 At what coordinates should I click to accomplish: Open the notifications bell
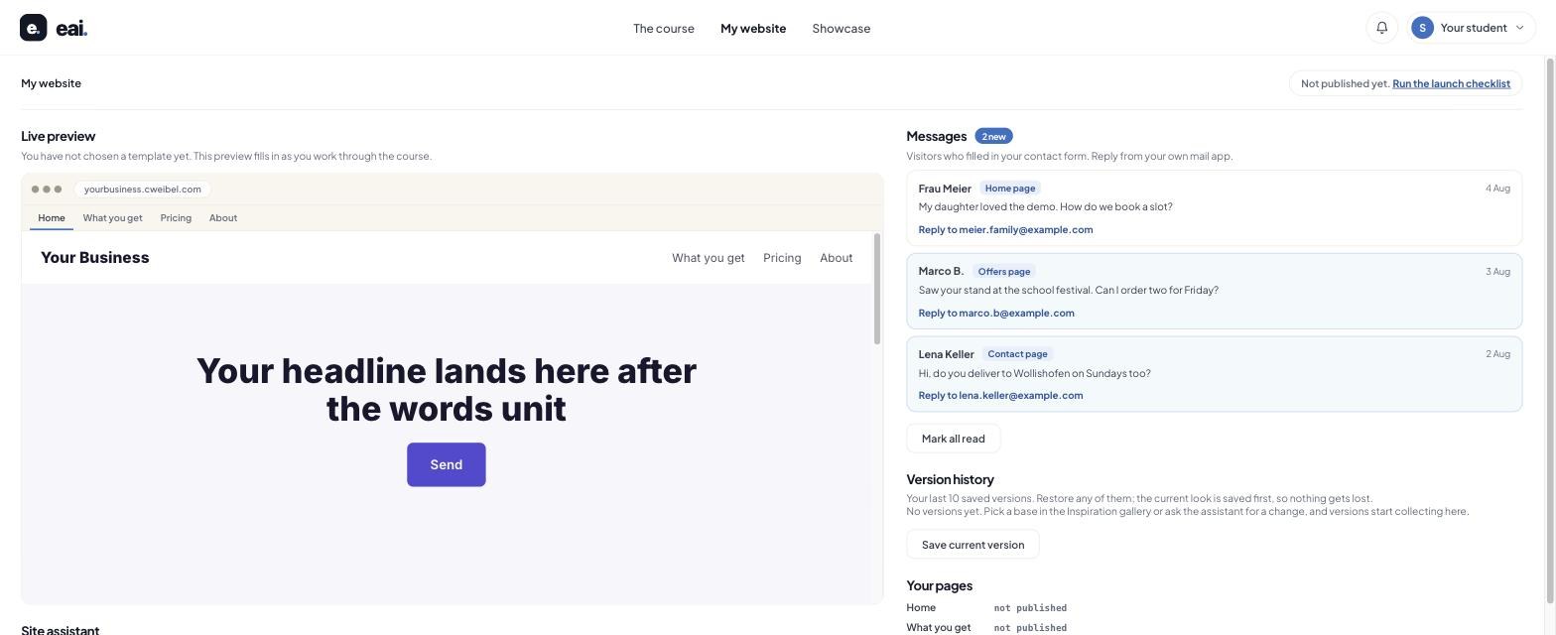(x=1381, y=28)
